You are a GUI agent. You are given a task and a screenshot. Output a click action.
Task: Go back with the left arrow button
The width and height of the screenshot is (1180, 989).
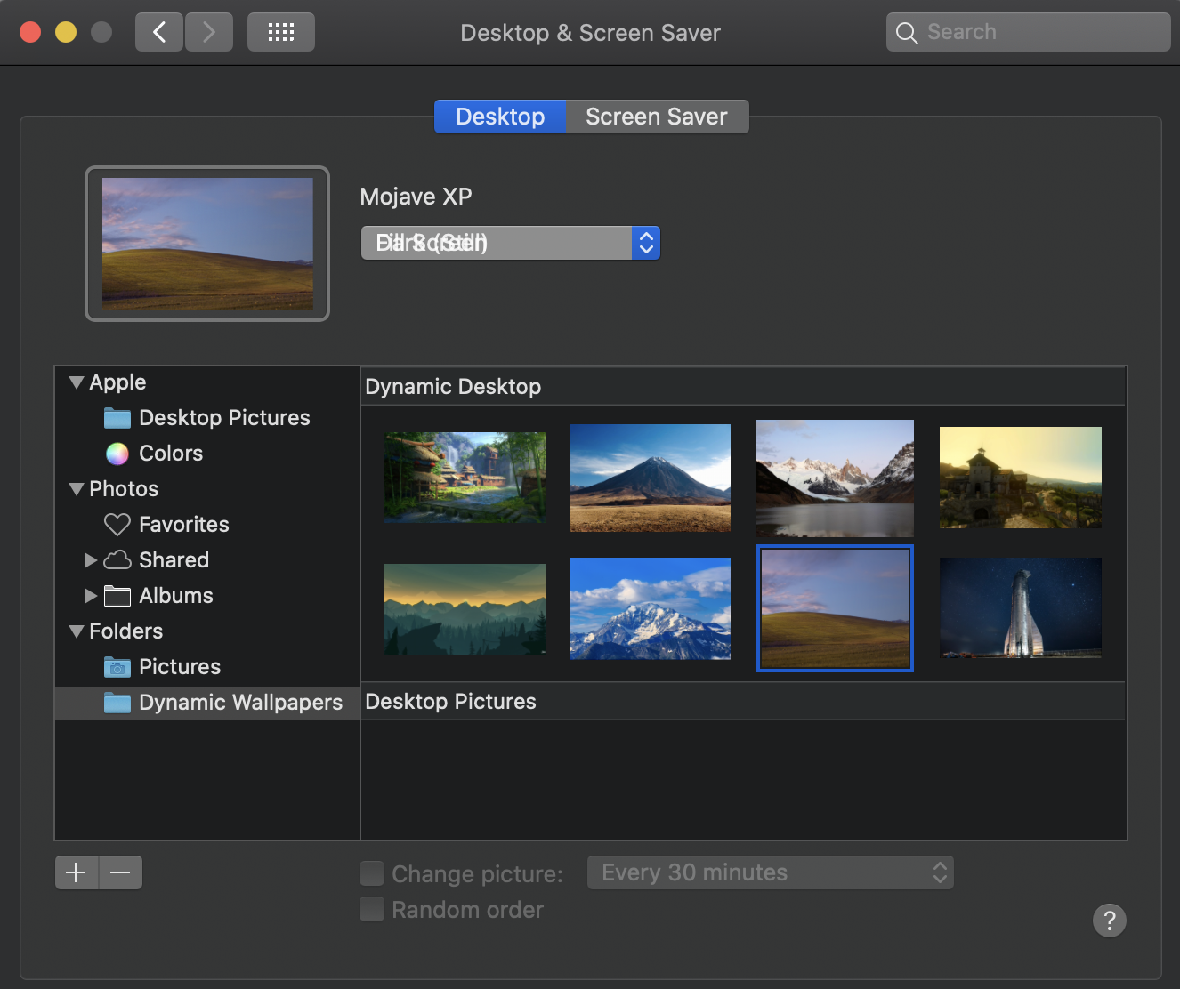[x=159, y=32]
